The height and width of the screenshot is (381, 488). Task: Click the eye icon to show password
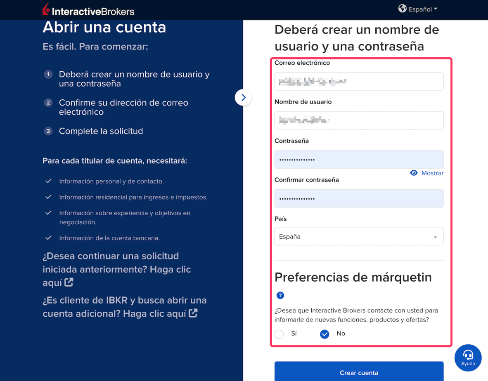[x=414, y=173]
